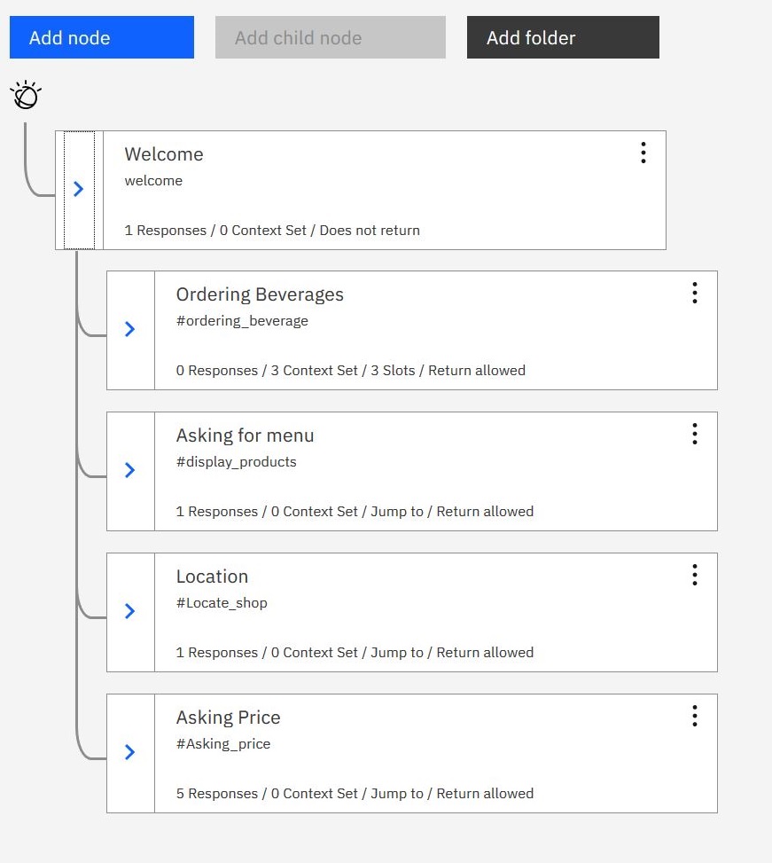Expand the Asking for menu node chevron

[130, 470]
